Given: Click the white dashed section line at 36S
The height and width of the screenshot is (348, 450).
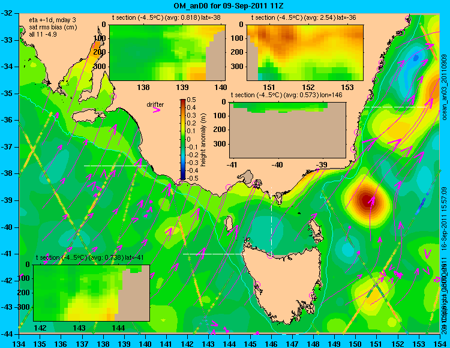Looking at the screenshot, I should tap(395, 107).
